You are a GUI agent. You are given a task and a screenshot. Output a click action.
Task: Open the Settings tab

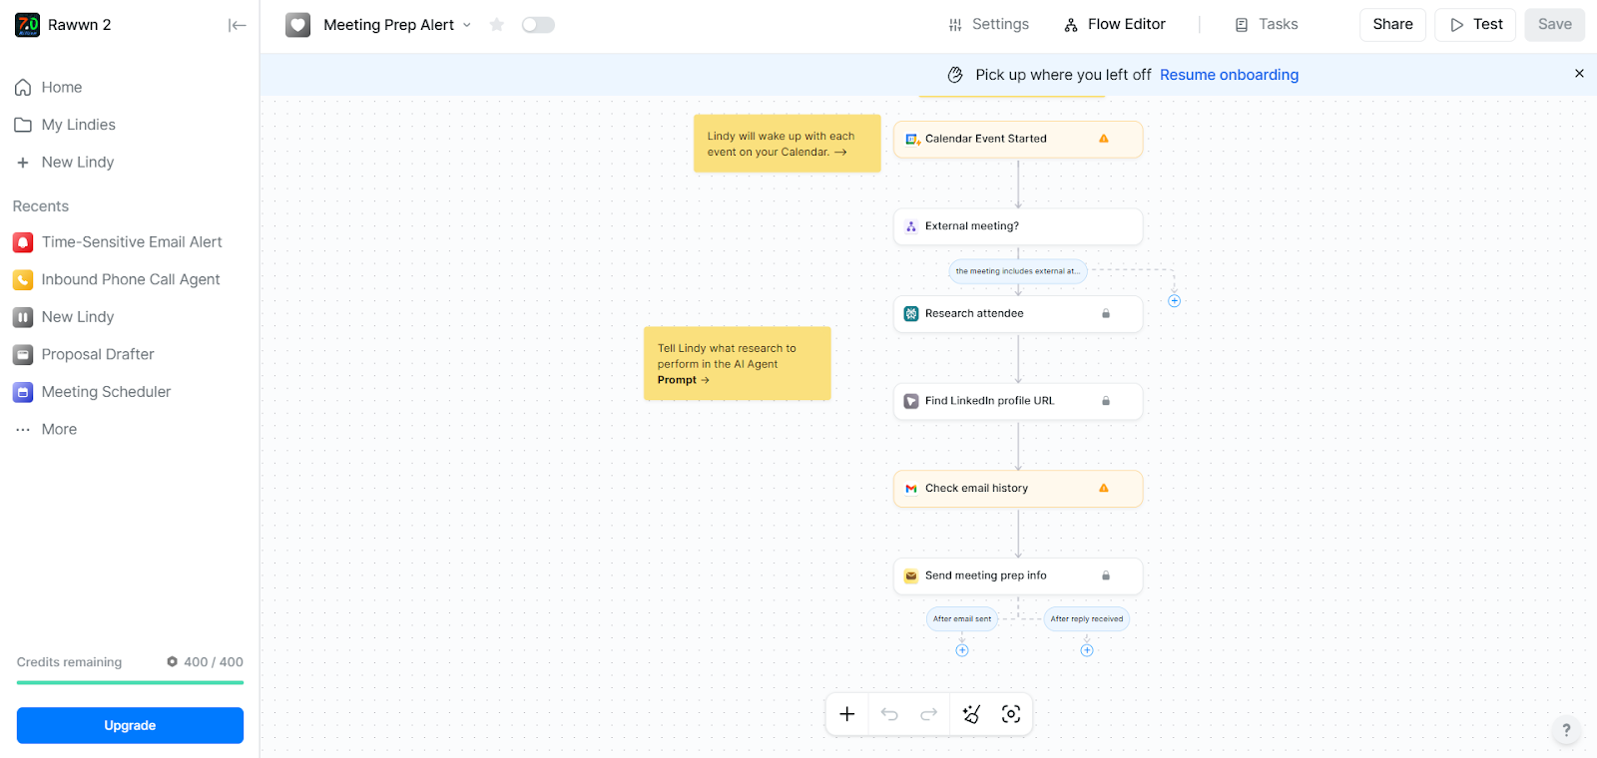click(988, 24)
